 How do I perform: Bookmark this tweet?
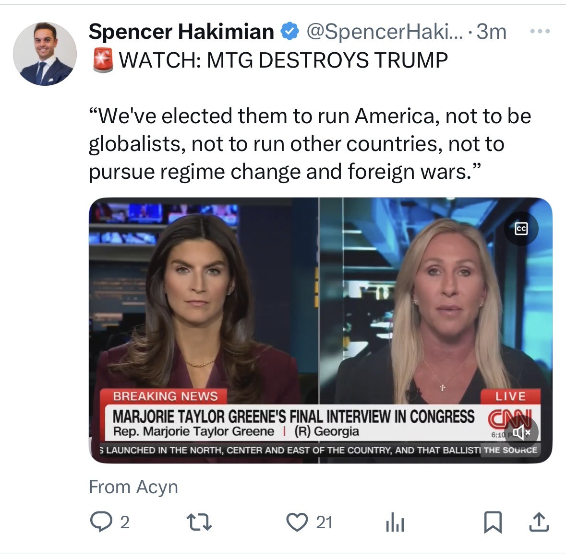coord(493,522)
